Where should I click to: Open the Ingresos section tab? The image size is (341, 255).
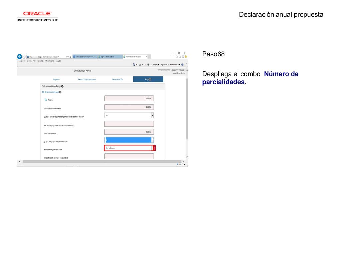[x=56, y=79]
